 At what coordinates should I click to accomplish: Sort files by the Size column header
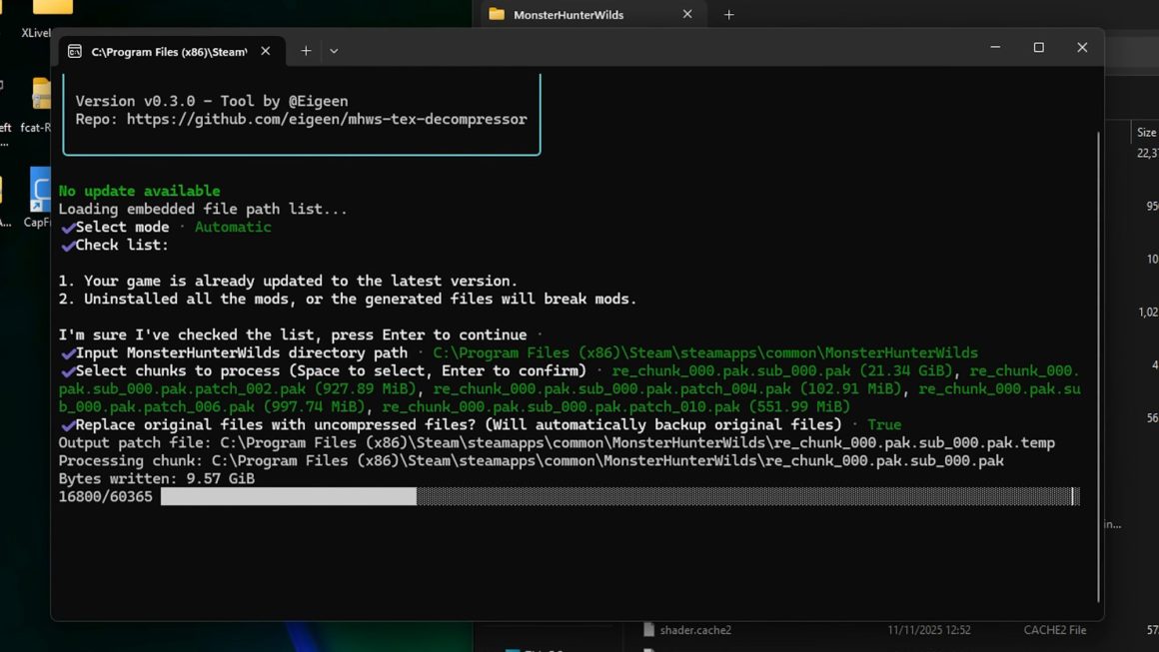tap(1146, 132)
